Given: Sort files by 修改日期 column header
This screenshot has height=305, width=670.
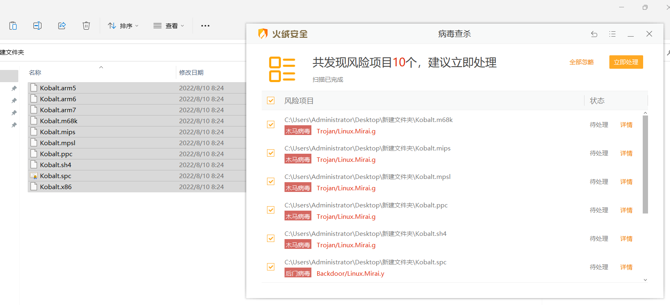Looking at the screenshot, I should click(x=191, y=72).
